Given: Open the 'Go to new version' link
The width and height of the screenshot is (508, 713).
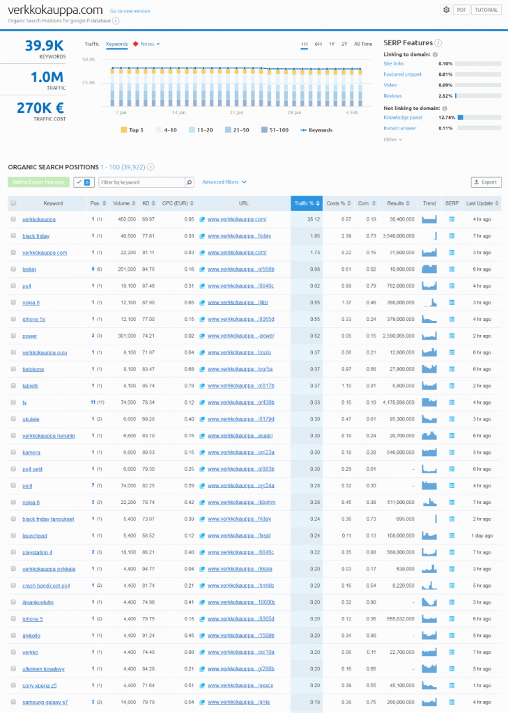Looking at the screenshot, I should [x=130, y=11].
